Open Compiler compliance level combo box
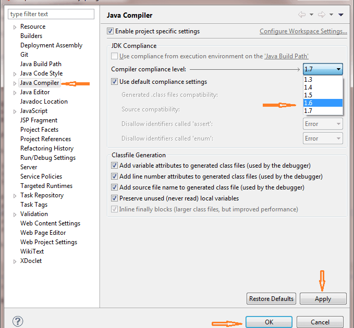The image size is (354, 328). click(x=323, y=69)
